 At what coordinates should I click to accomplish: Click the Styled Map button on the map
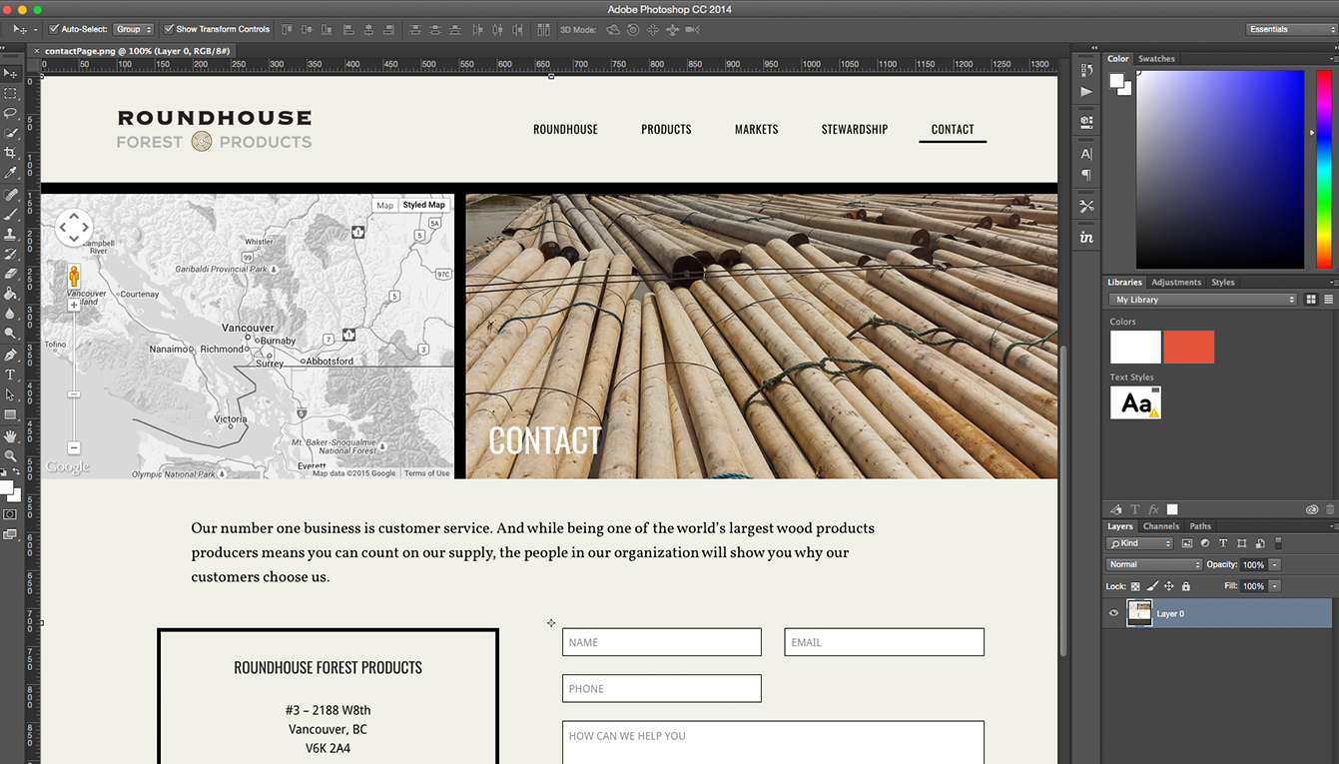point(423,205)
